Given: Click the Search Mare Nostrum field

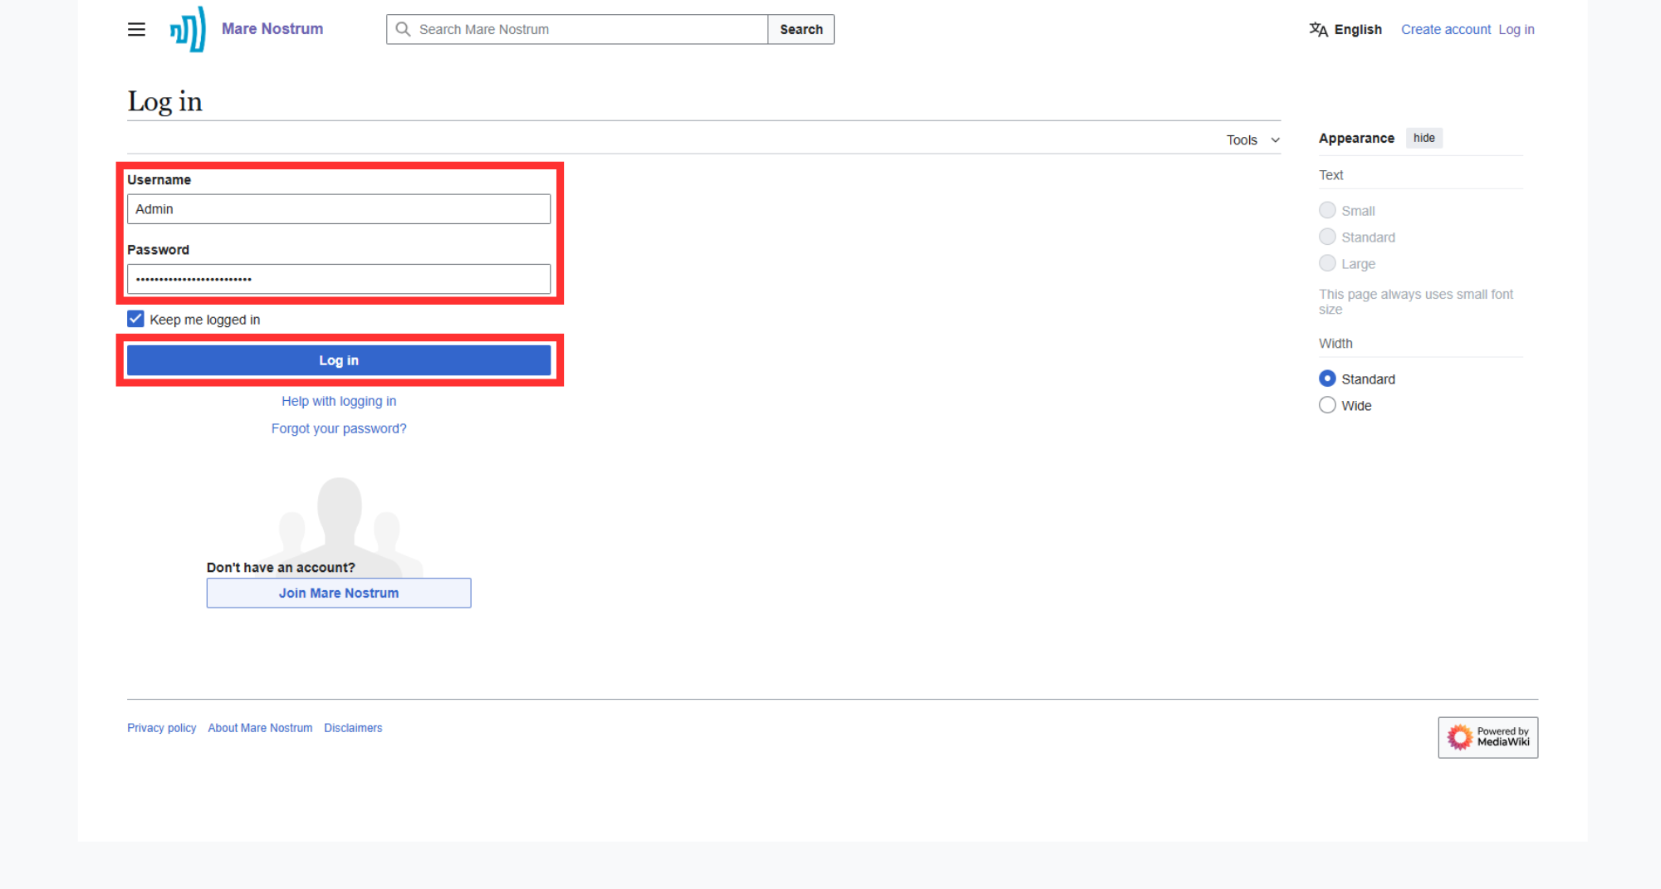Looking at the screenshot, I should click(577, 29).
